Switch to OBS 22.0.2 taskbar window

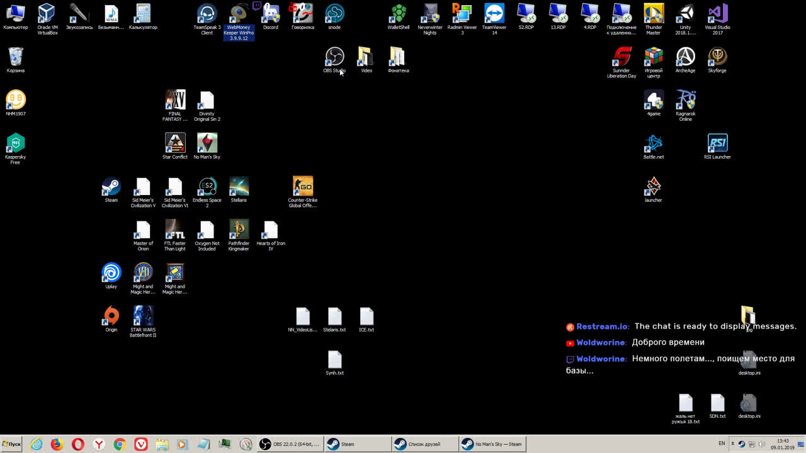pos(290,444)
